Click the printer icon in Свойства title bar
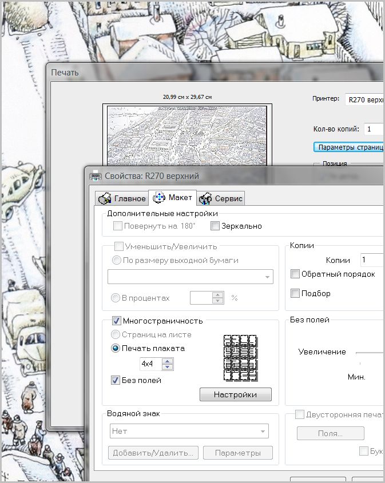The width and height of the screenshot is (385, 483). click(x=95, y=175)
